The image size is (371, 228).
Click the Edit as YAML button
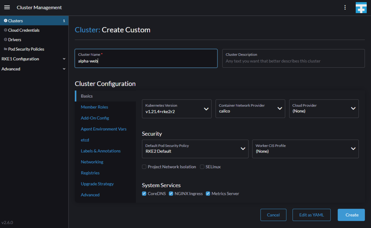(311, 215)
